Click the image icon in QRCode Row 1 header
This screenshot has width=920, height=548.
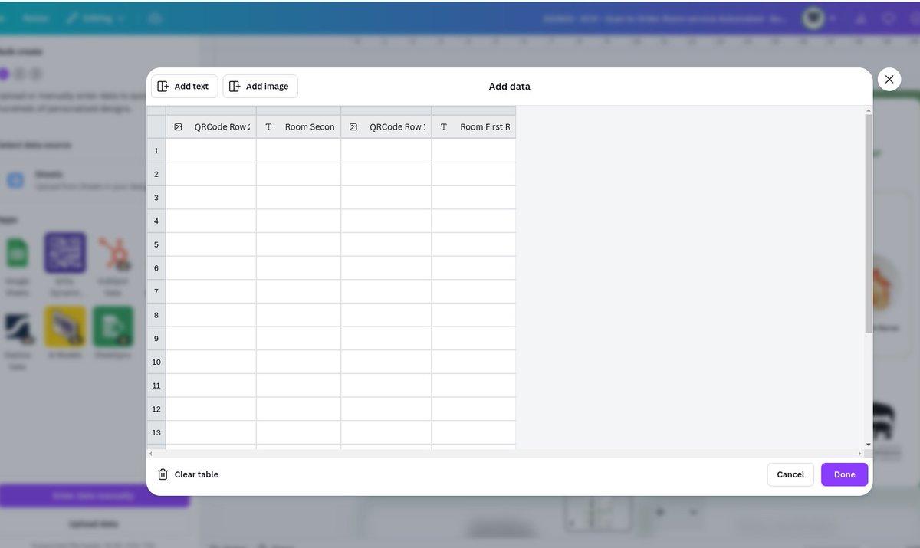point(353,127)
